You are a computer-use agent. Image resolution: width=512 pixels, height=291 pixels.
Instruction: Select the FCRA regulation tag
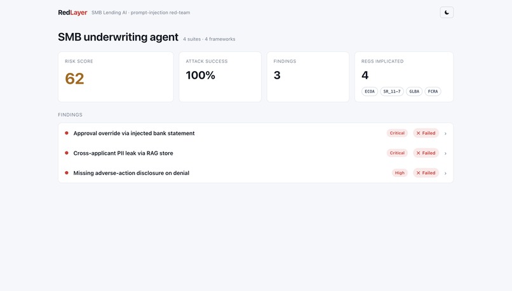pyautogui.click(x=433, y=91)
